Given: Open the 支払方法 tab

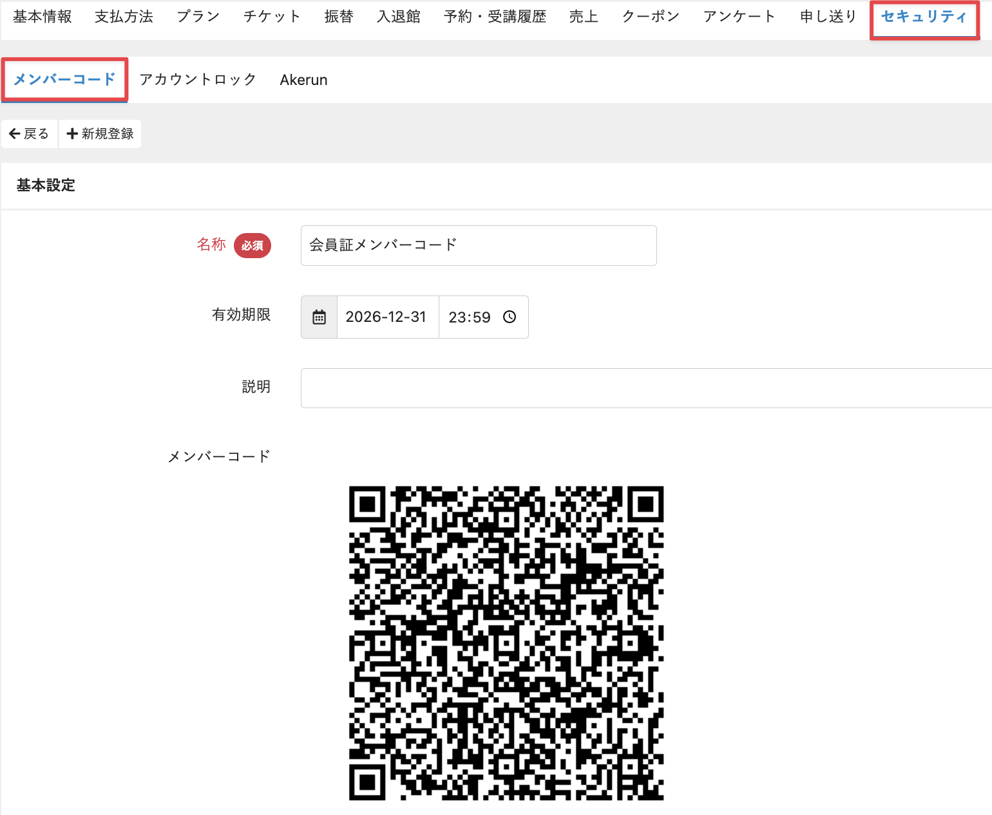Looking at the screenshot, I should (x=124, y=17).
